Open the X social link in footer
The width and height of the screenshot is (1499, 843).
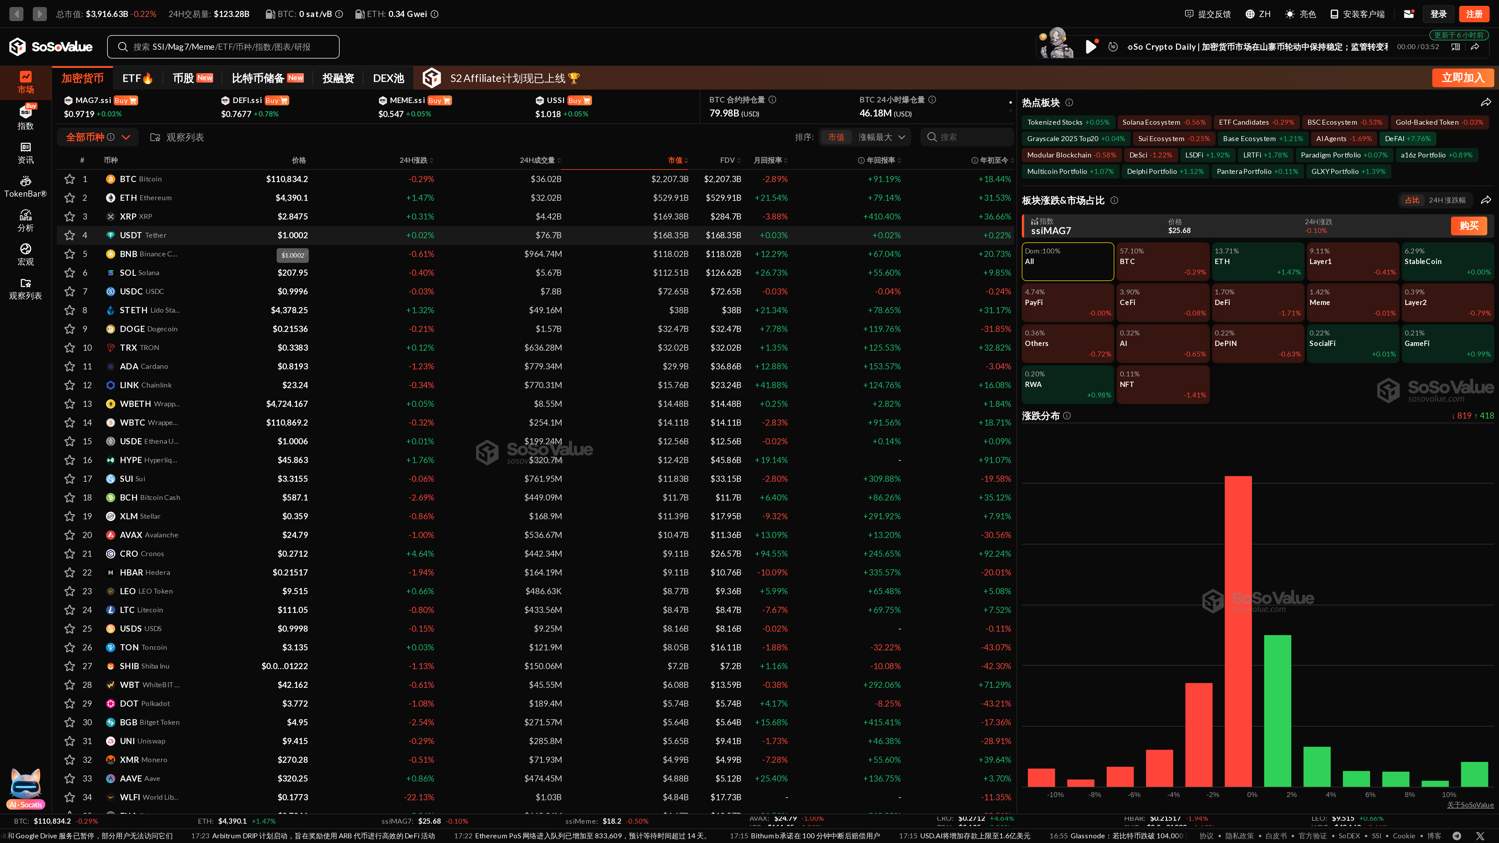1480,835
